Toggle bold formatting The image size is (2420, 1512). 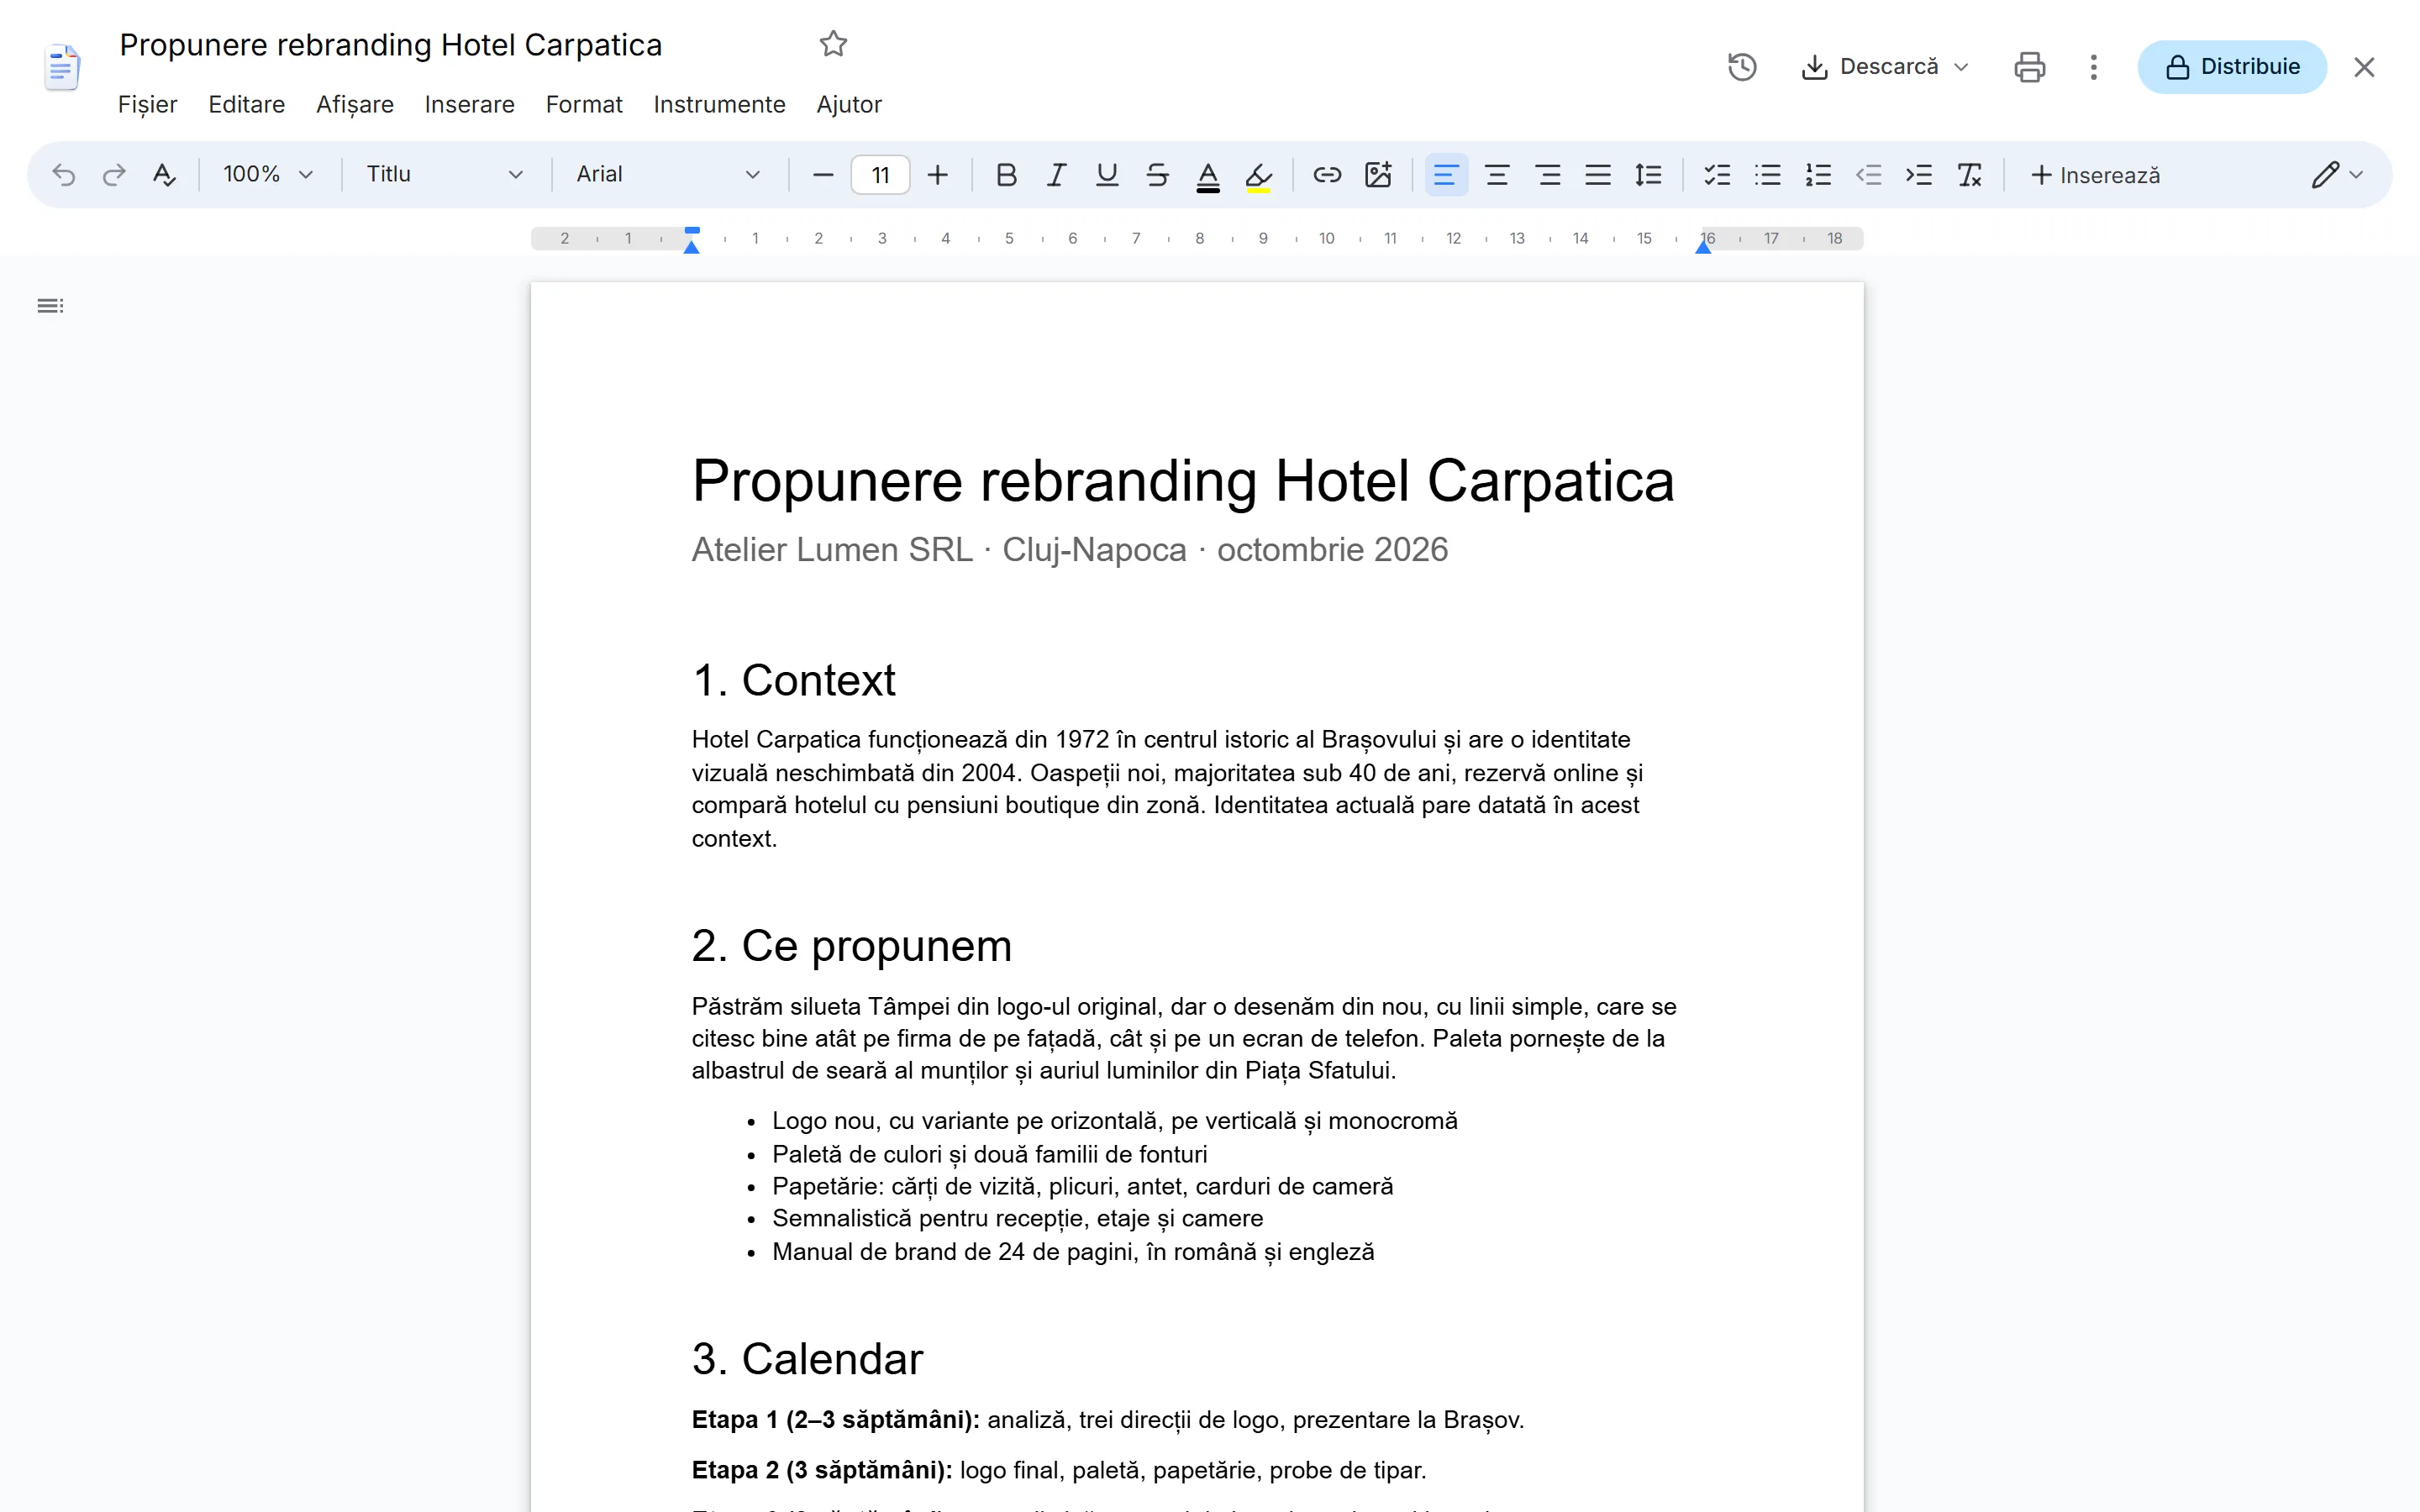click(x=1006, y=175)
